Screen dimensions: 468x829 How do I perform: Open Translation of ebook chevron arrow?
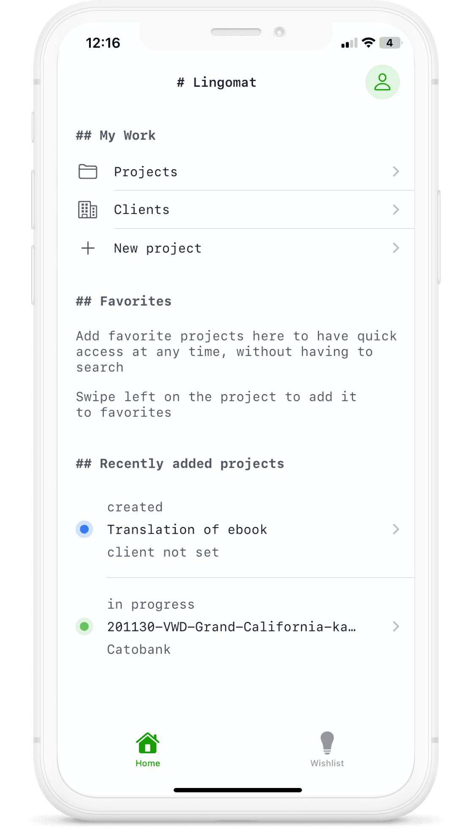[x=396, y=529]
